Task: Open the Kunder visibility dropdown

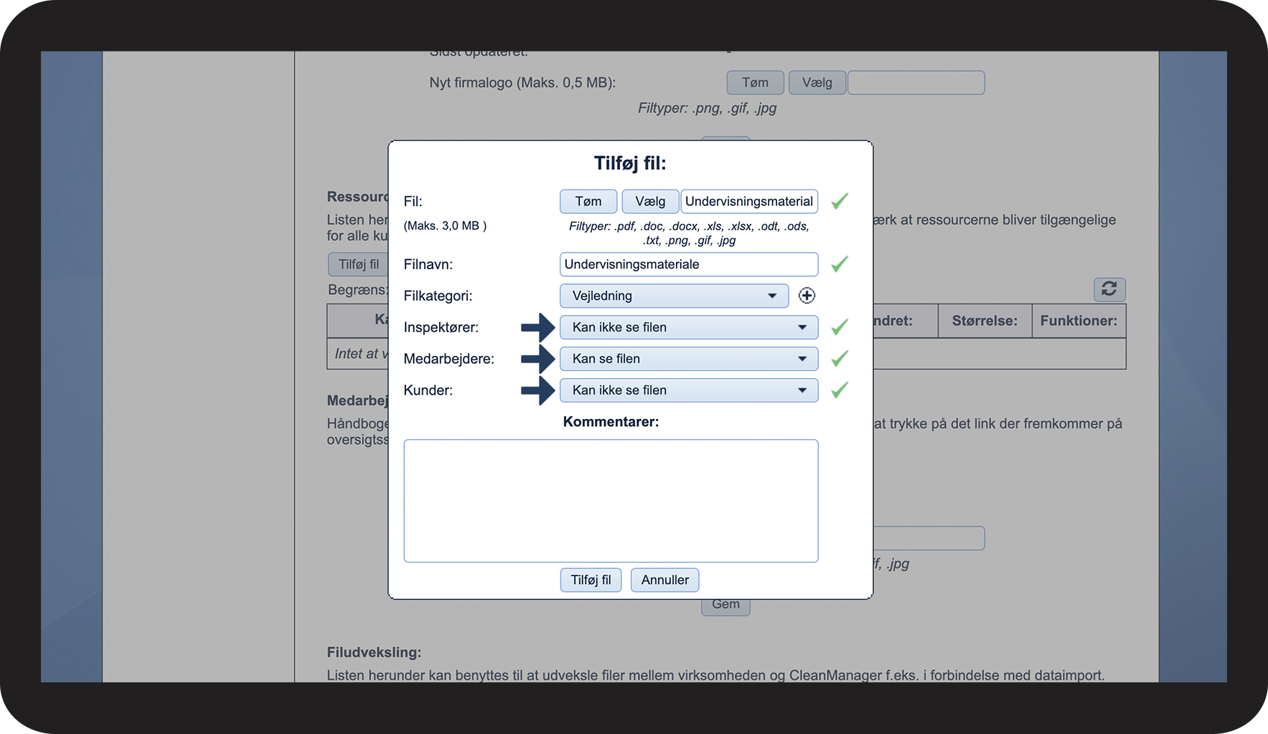Action: (x=689, y=390)
